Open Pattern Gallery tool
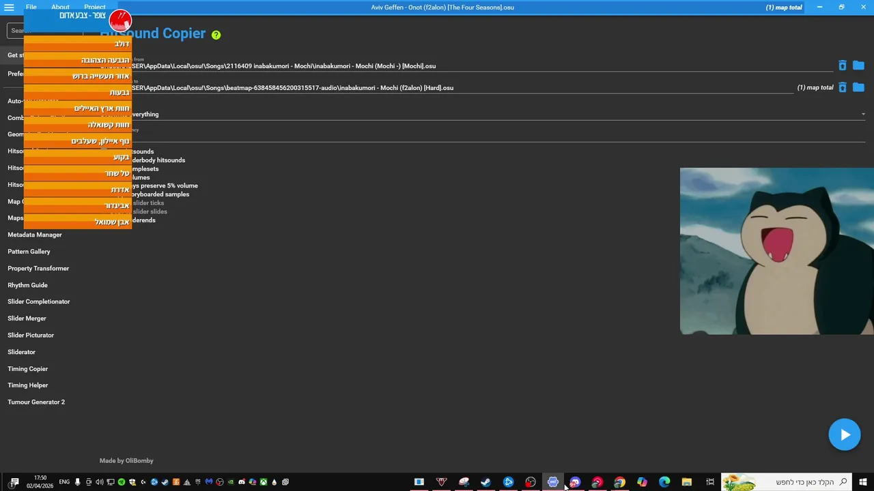The height and width of the screenshot is (491, 874). (29, 252)
